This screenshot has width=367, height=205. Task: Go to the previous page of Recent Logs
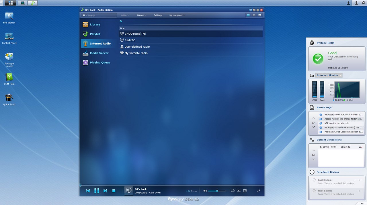(x=314, y=118)
